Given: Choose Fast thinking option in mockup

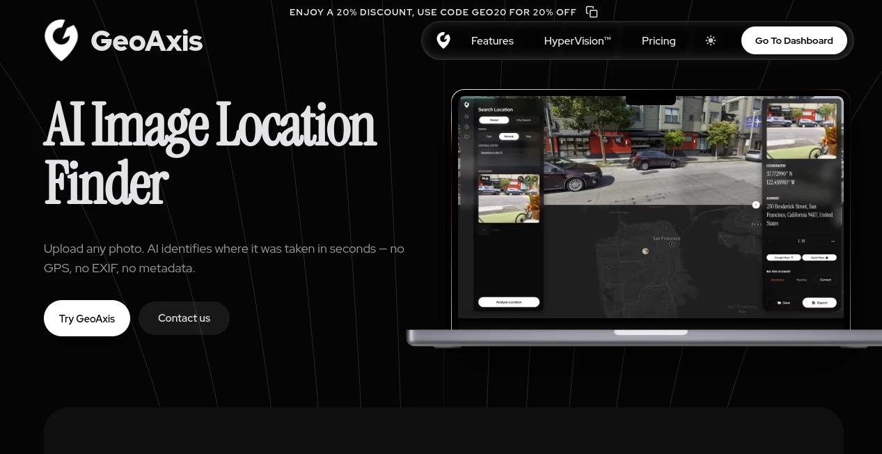Looking at the screenshot, I should [x=489, y=136].
